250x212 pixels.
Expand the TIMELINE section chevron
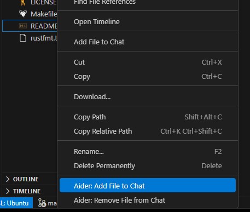[x=8, y=191]
